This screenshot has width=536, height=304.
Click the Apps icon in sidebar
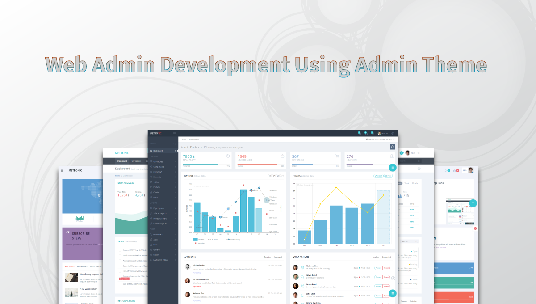pyautogui.click(x=151, y=240)
